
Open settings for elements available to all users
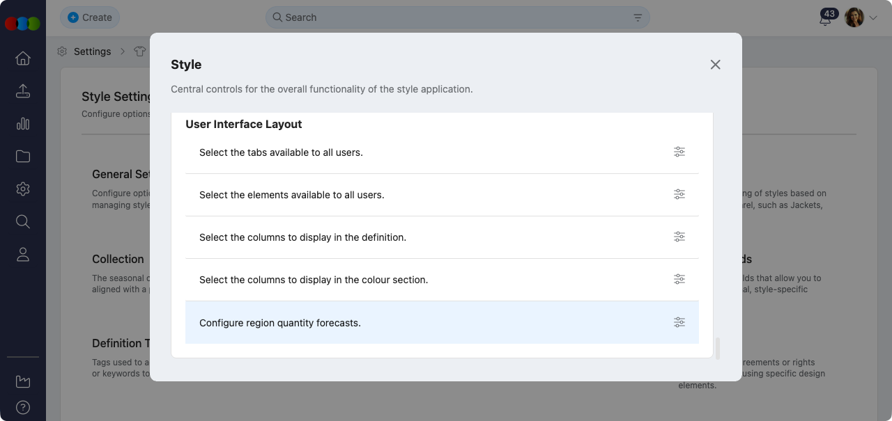(x=679, y=195)
